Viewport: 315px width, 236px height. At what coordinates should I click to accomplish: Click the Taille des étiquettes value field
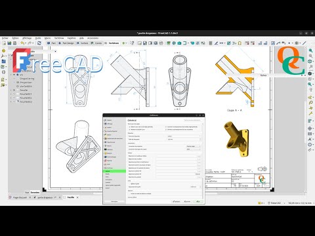coord(184,139)
